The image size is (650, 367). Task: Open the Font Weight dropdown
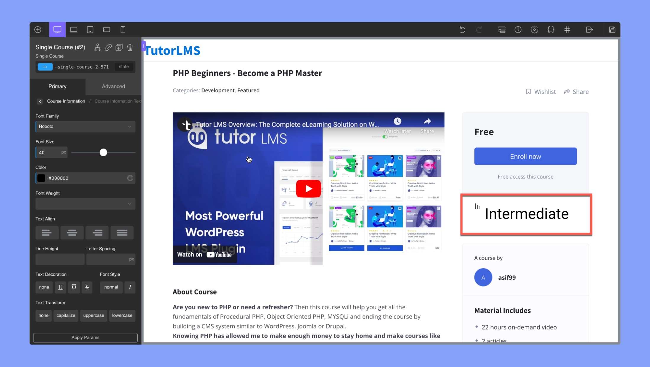pyautogui.click(x=85, y=204)
